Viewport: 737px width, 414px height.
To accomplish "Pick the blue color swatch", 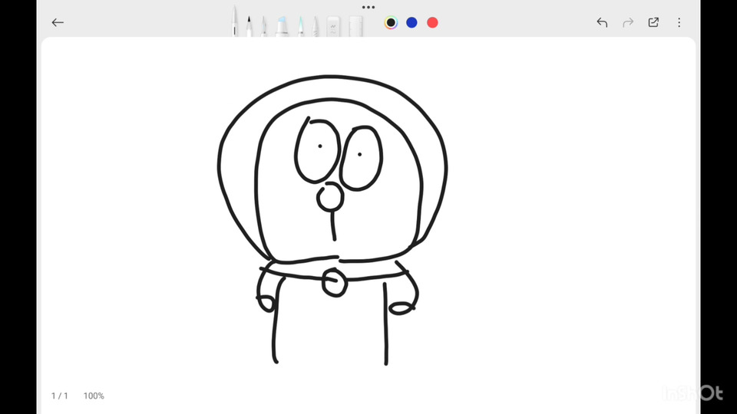I will coord(411,22).
